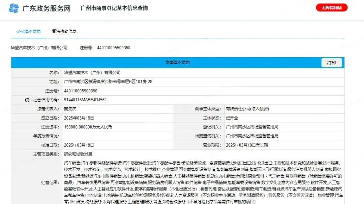
Task: Click the 商事主体类型 label
Action: tap(208, 109)
